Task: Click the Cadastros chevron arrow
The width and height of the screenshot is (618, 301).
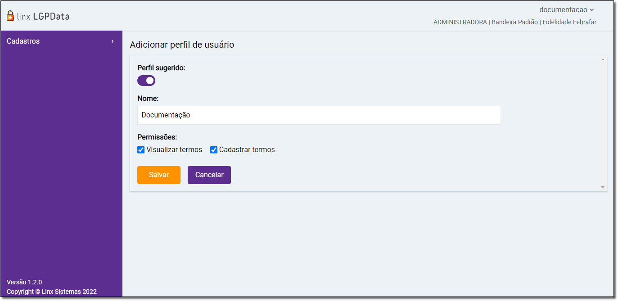Action: click(113, 41)
